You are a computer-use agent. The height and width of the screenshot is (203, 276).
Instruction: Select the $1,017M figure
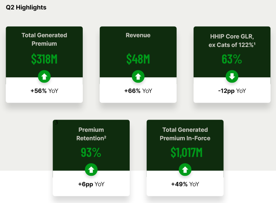coord(186,152)
